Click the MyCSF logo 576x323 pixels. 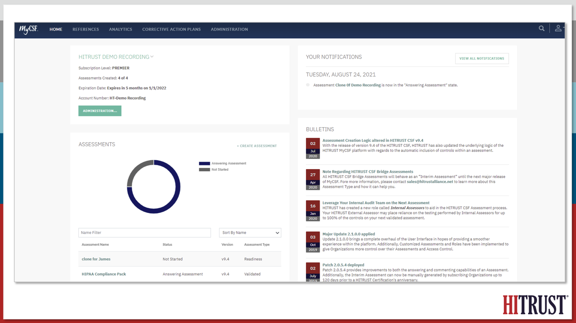click(28, 30)
